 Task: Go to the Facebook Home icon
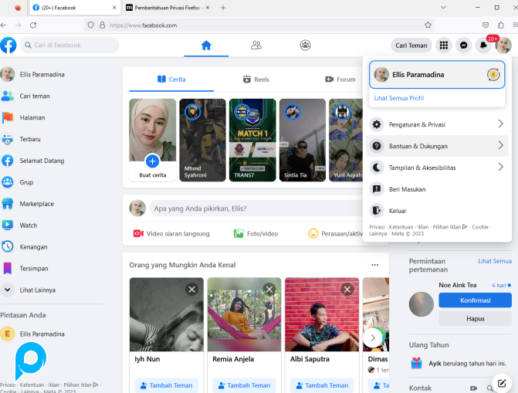(x=206, y=46)
